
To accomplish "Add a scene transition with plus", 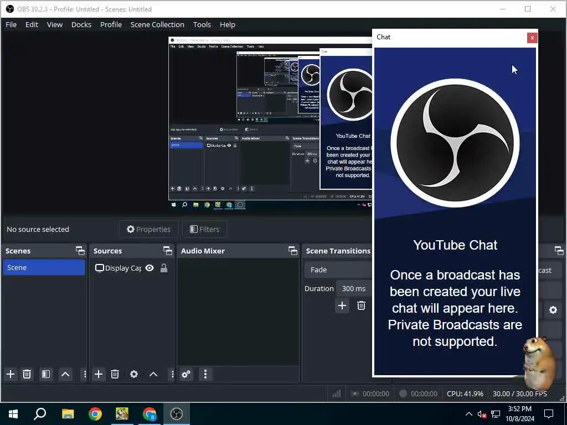I will 342,305.
